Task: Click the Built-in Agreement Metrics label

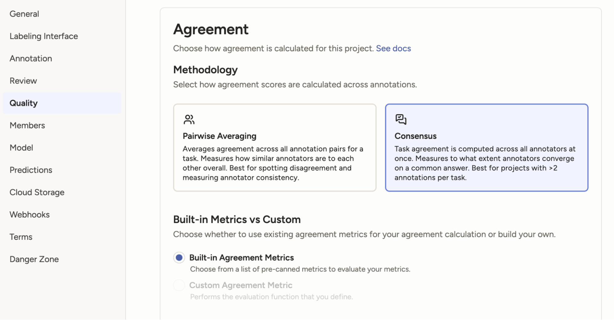Action: tap(241, 258)
